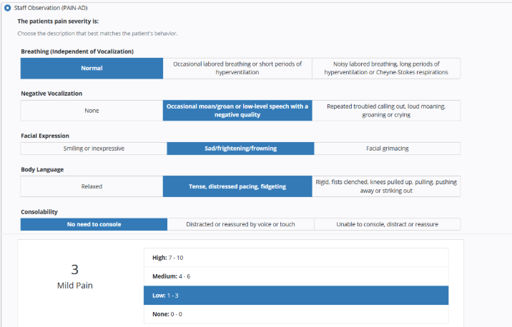Pick Smiling or inexpressive facial expression
The height and width of the screenshot is (327, 512).
[x=93, y=149]
